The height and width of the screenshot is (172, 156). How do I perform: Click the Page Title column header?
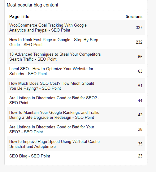(x=19, y=17)
